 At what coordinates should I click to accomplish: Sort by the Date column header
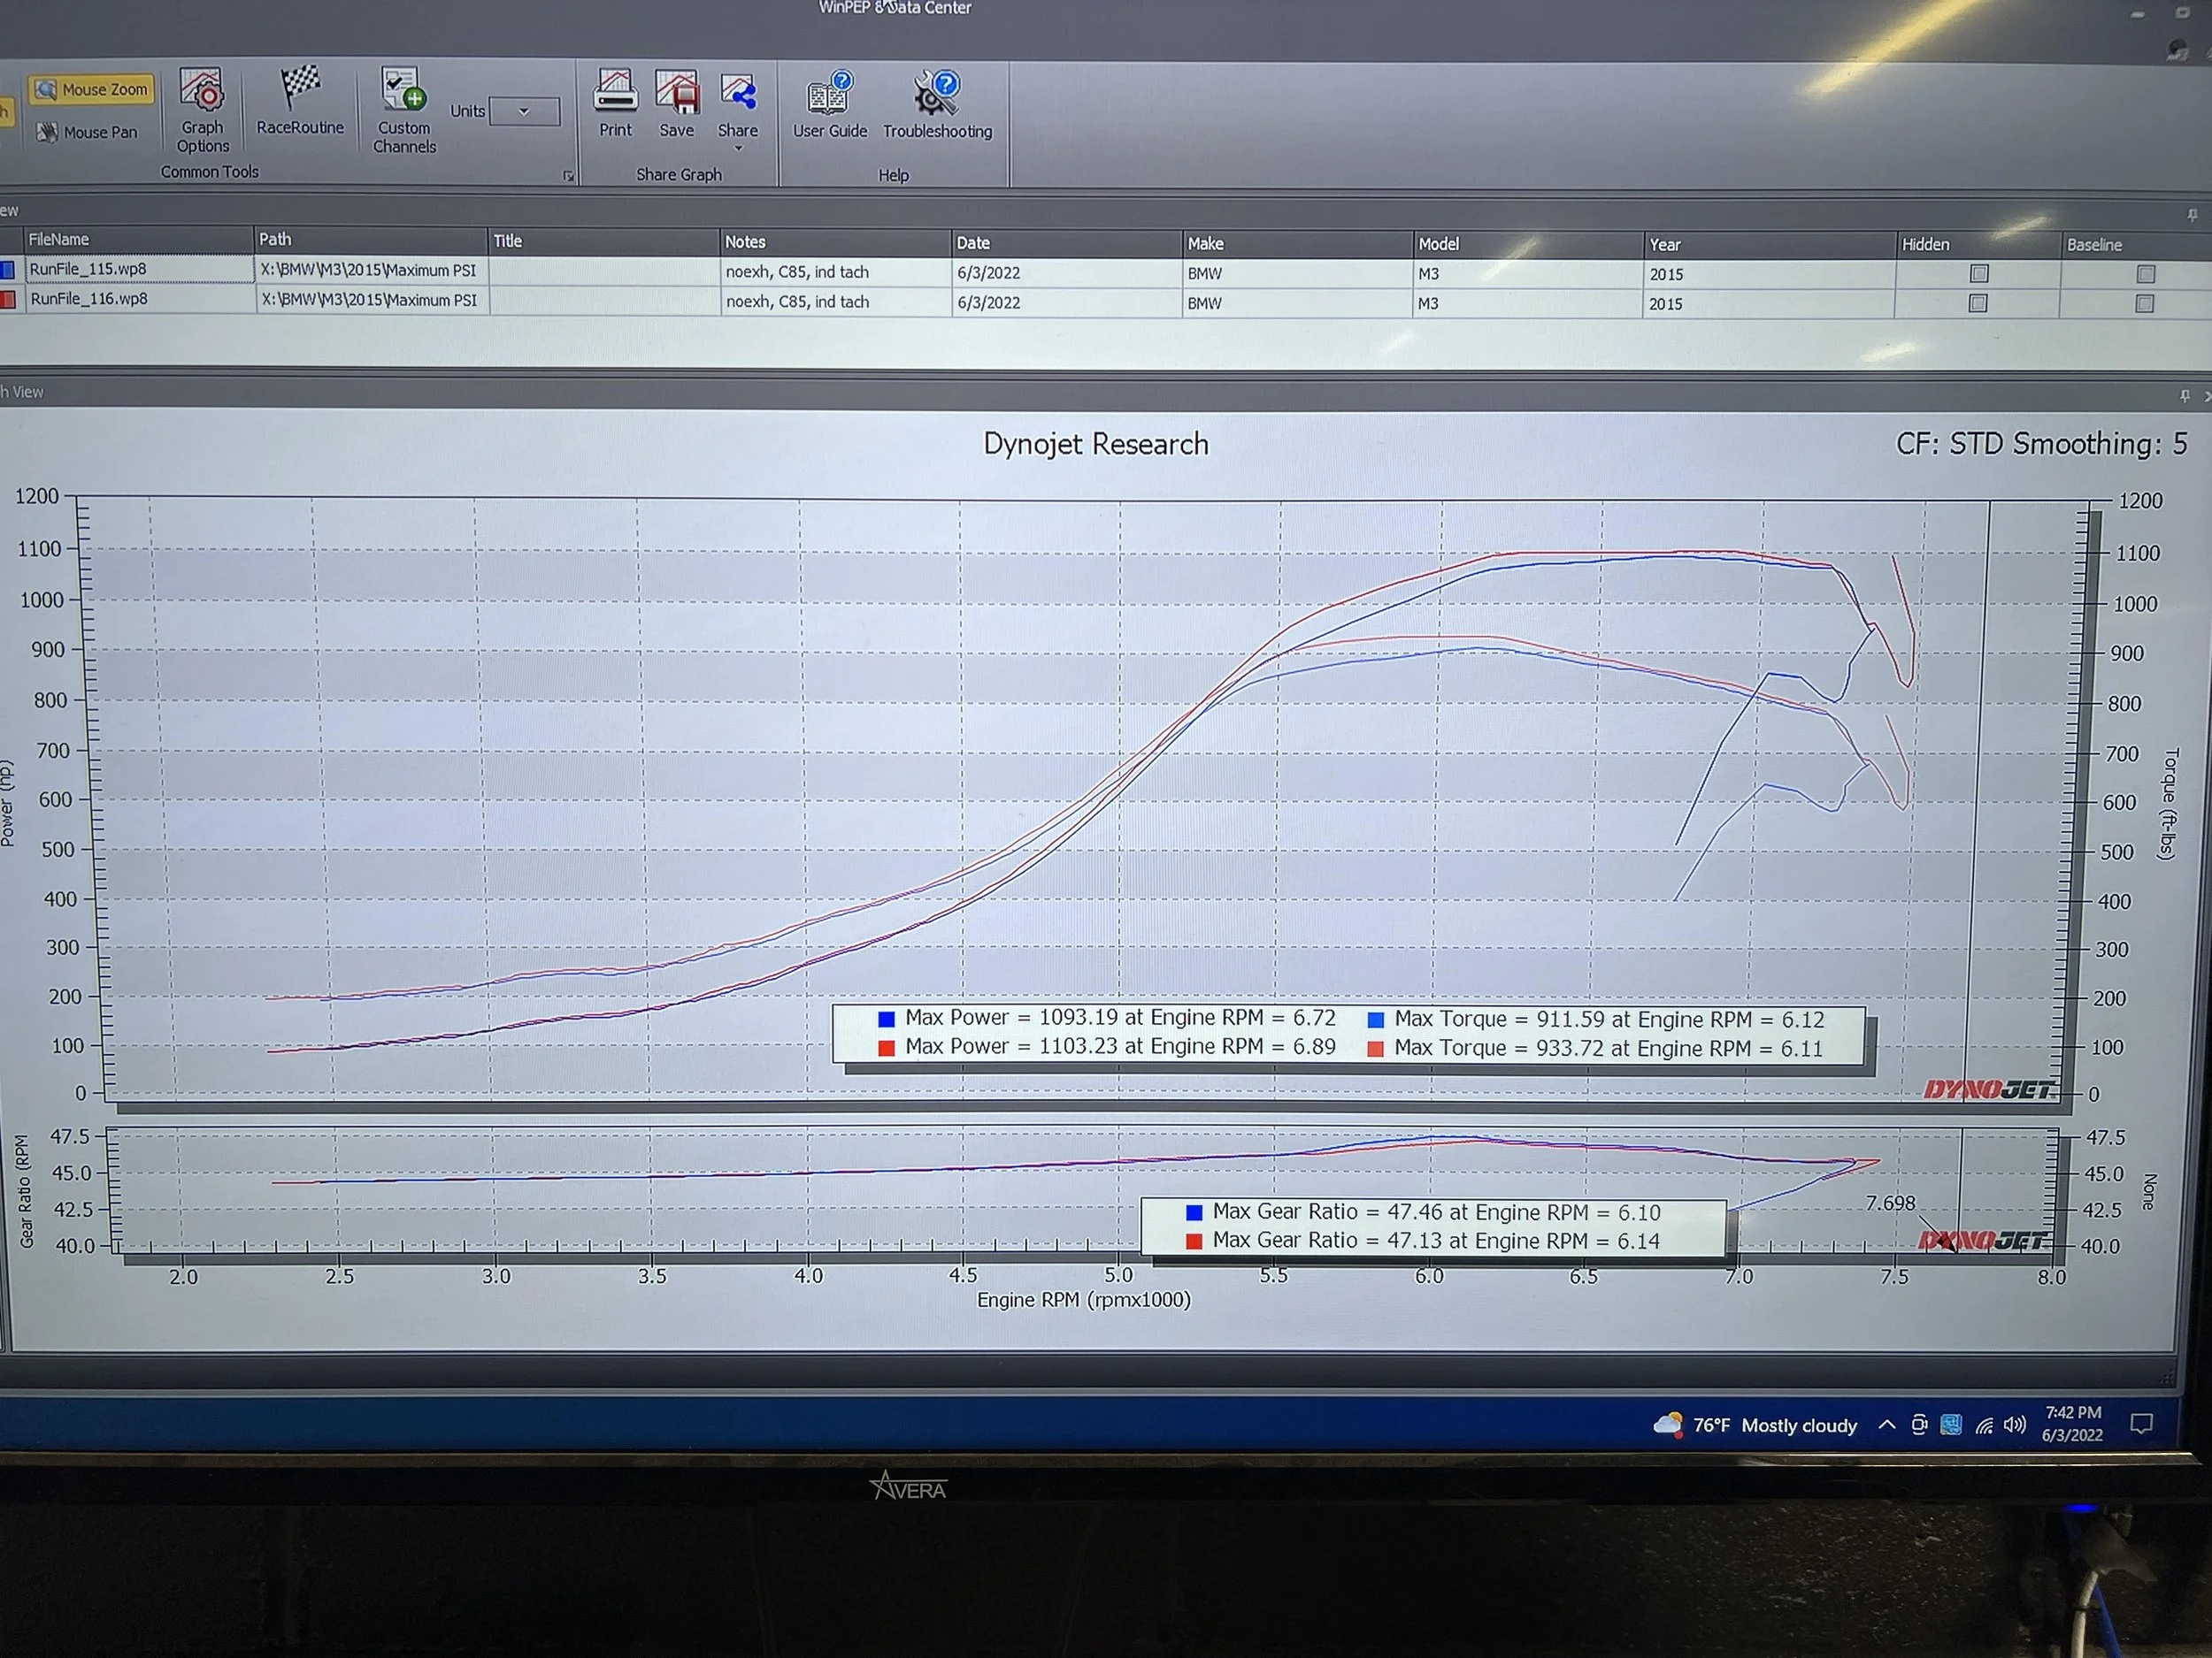click(x=1065, y=243)
